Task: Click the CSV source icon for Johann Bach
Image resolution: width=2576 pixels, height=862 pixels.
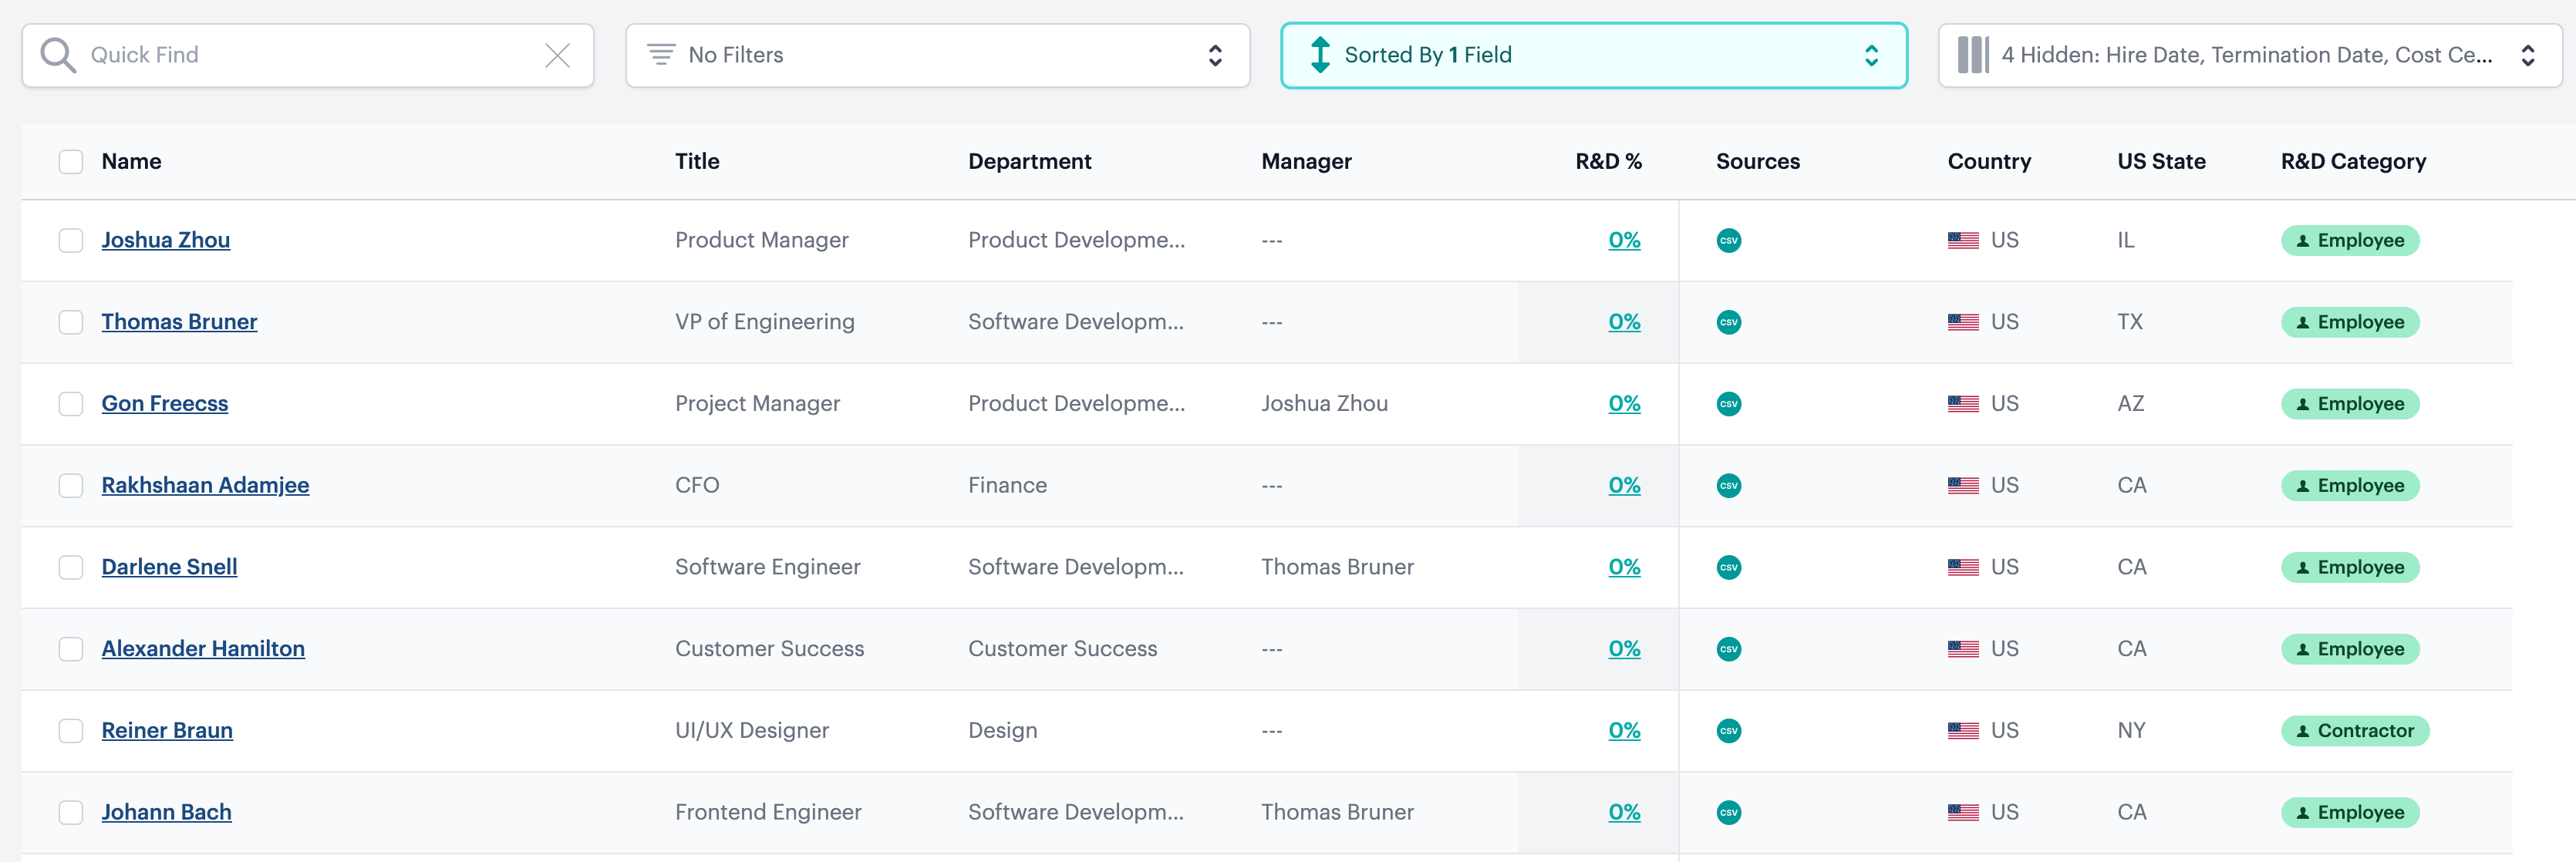Action: pos(1728,813)
